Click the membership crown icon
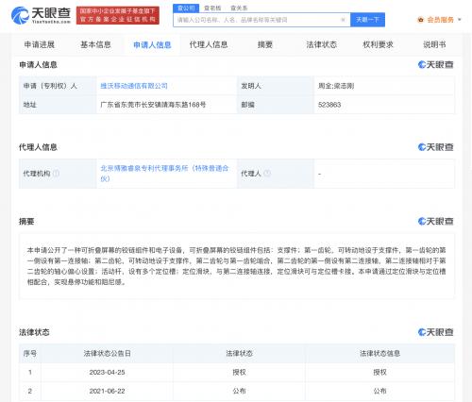This screenshot has height=402, width=472. pyautogui.click(x=421, y=20)
